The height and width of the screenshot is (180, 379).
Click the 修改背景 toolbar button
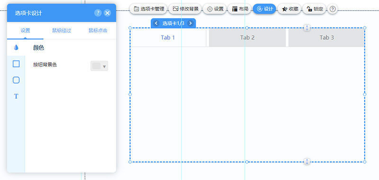(x=185, y=9)
